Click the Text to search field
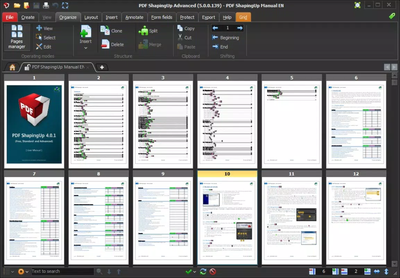Screen dimensions: 400x278 pyautogui.click(x=62, y=271)
